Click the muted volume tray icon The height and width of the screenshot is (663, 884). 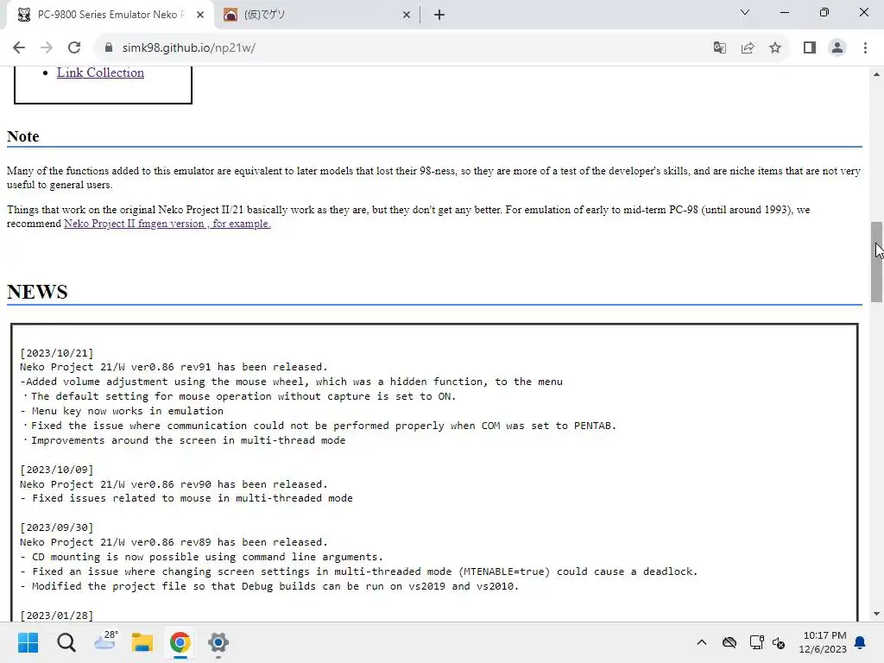779,642
